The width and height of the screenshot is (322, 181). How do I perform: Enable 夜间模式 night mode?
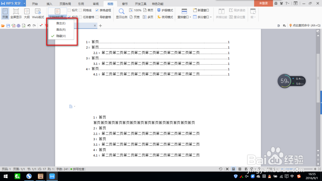tap(165, 17)
